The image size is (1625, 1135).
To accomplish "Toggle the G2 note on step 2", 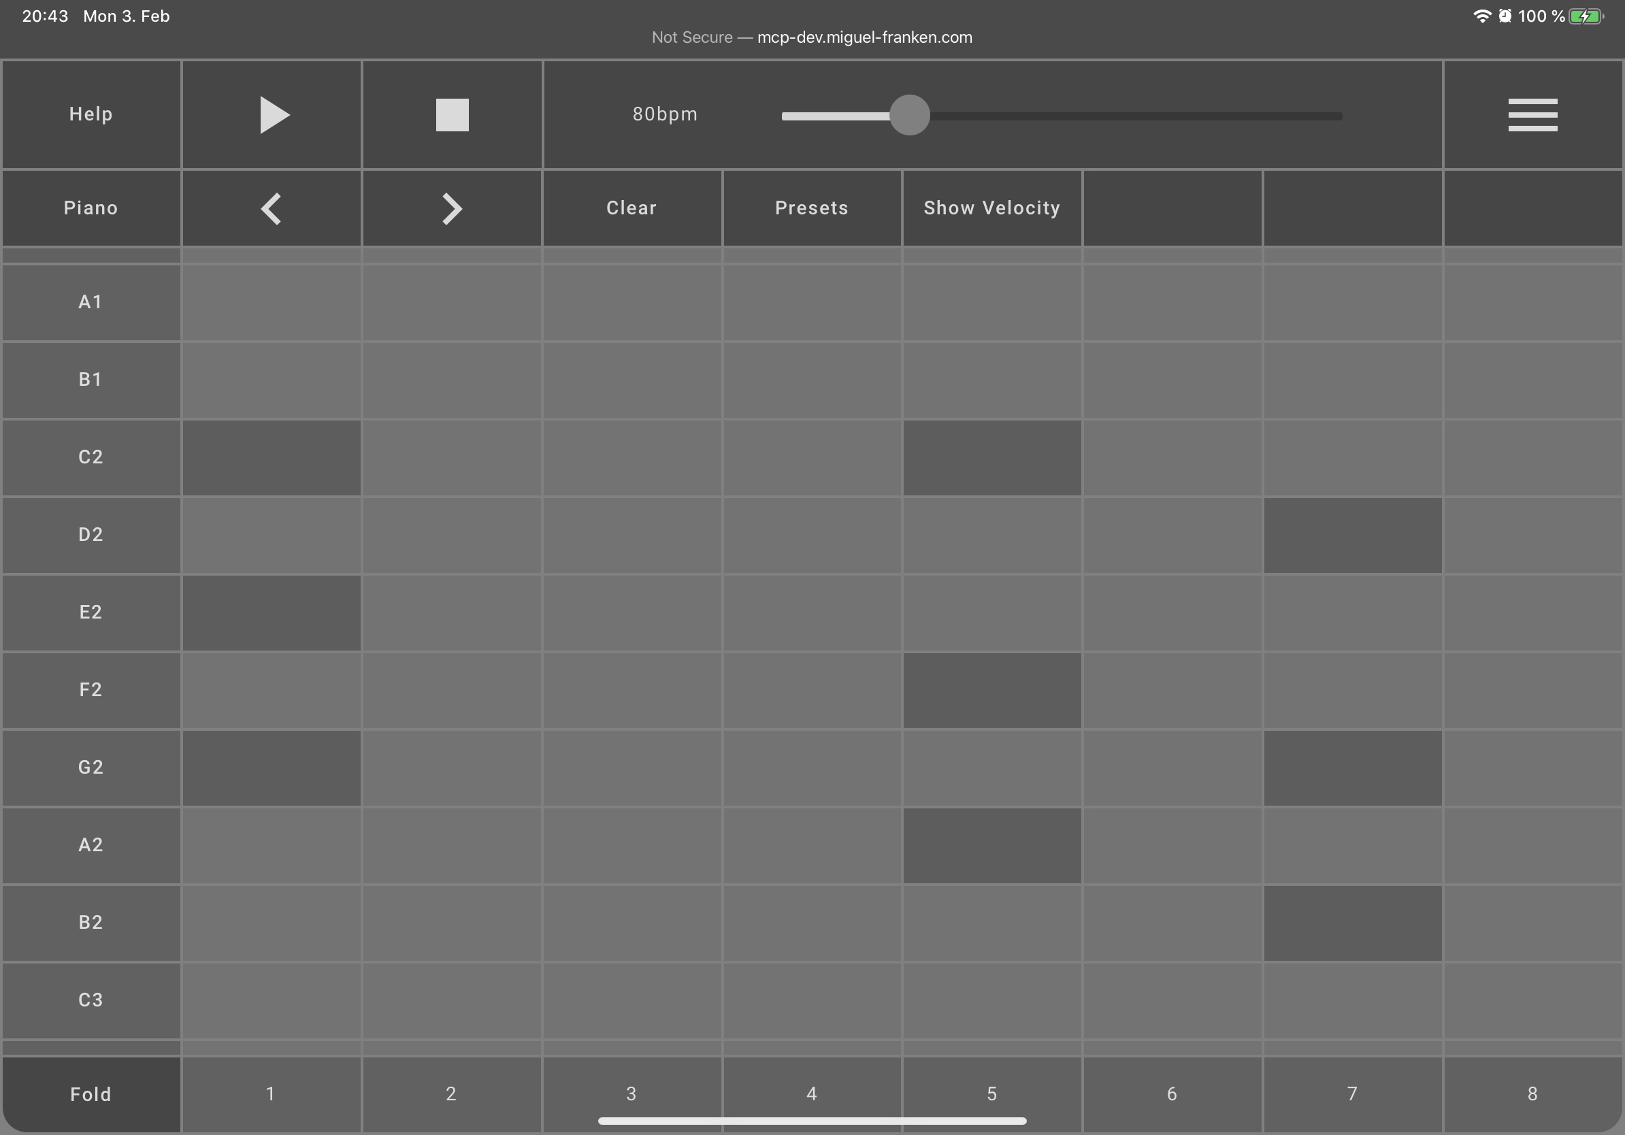I will (x=450, y=767).
